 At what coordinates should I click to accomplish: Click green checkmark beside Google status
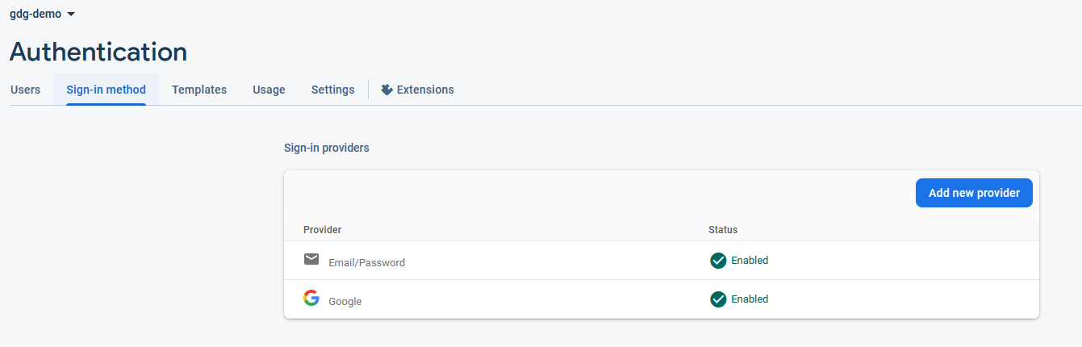tap(718, 299)
